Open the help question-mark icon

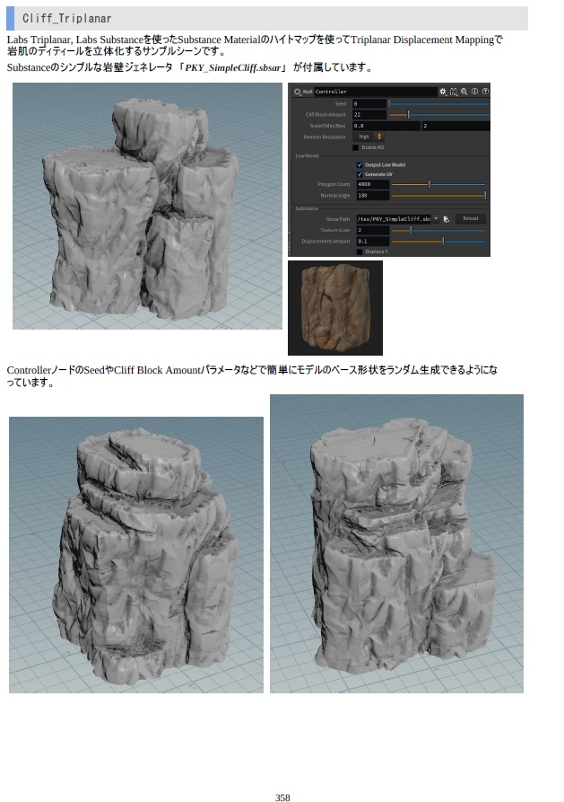point(485,92)
